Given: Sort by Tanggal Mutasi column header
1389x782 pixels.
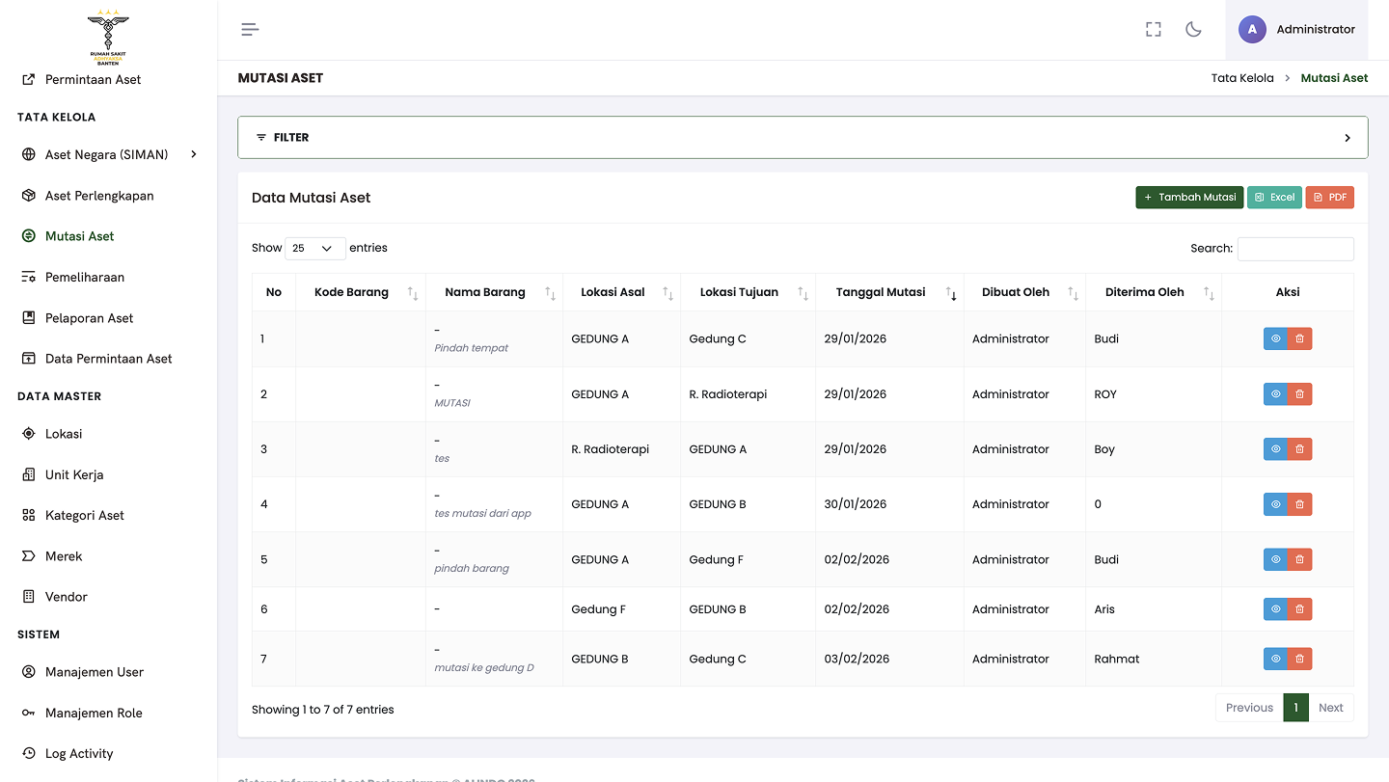Looking at the screenshot, I should tap(889, 292).
